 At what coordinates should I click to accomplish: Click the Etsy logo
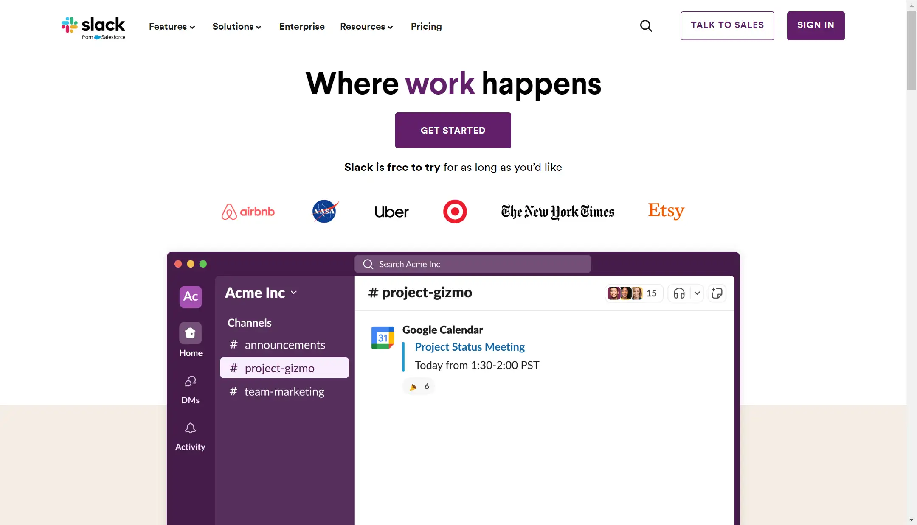pos(666,210)
